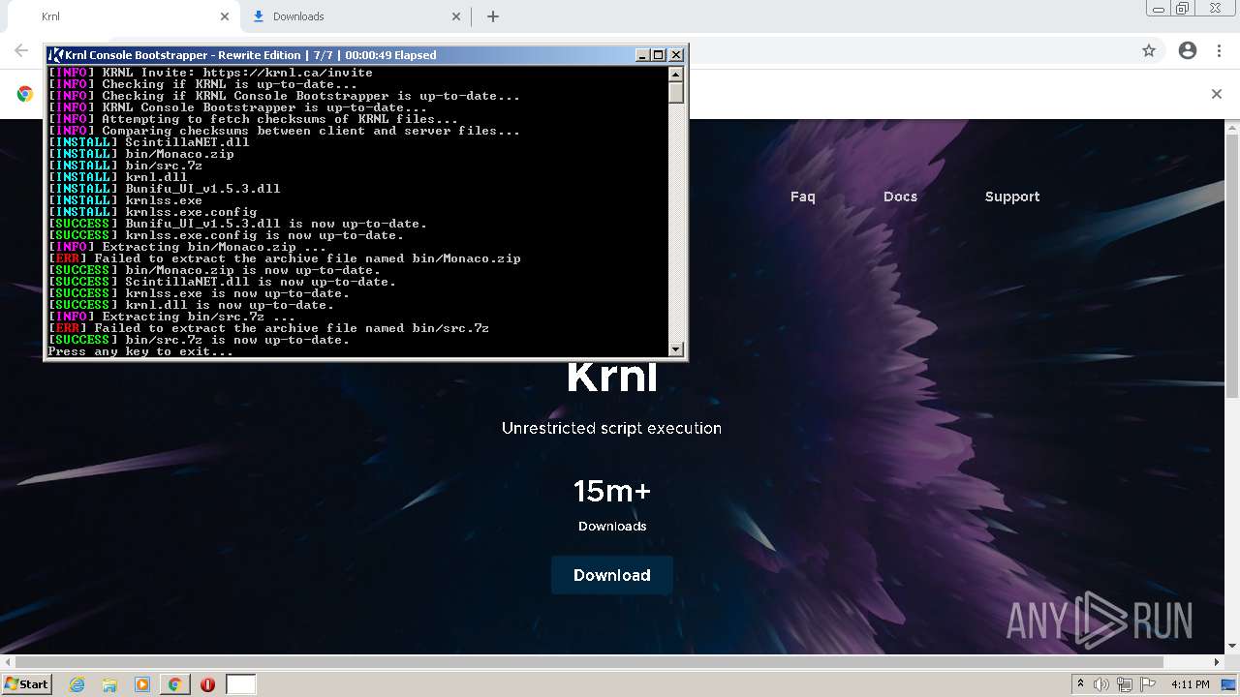Click the Krnl heading on the page
This screenshot has height=697, width=1240.
pyautogui.click(x=612, y=376)
